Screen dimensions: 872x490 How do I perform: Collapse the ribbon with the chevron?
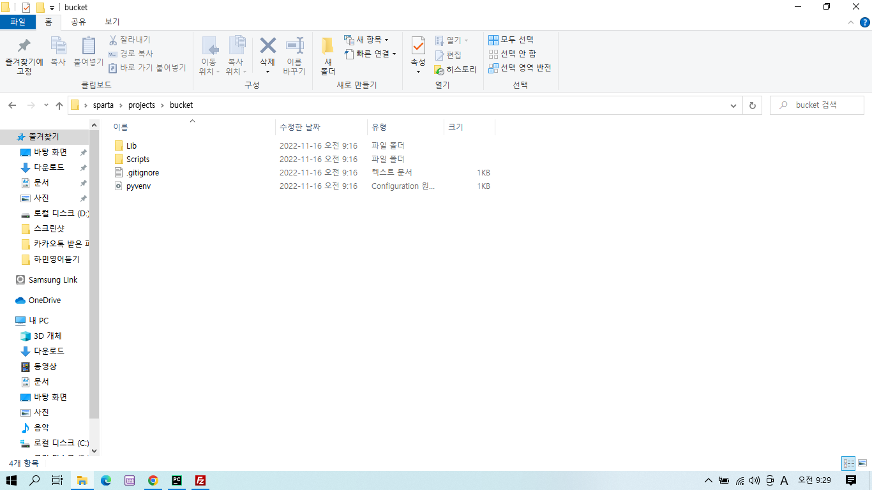[x=850, y=22]
